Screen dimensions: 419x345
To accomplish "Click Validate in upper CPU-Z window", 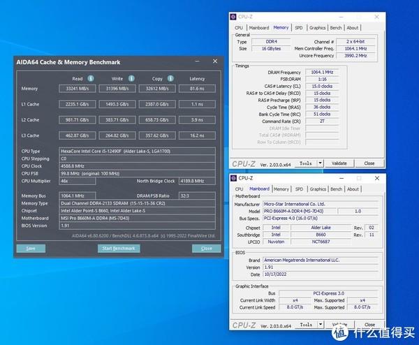I will [339, 163].
